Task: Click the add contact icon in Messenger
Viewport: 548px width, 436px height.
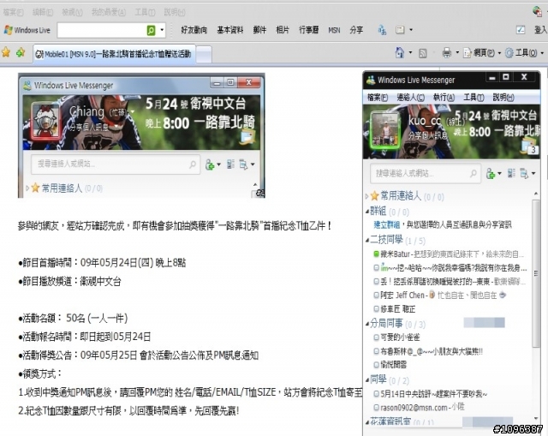Action: [491, 173]
